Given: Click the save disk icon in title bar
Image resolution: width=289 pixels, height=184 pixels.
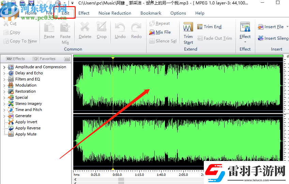Looking at the screenshot, I should coord(31,3).
